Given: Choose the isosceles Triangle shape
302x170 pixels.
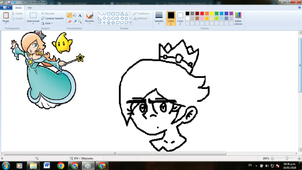Looking at the screenshot, I should tap(127, 14).
